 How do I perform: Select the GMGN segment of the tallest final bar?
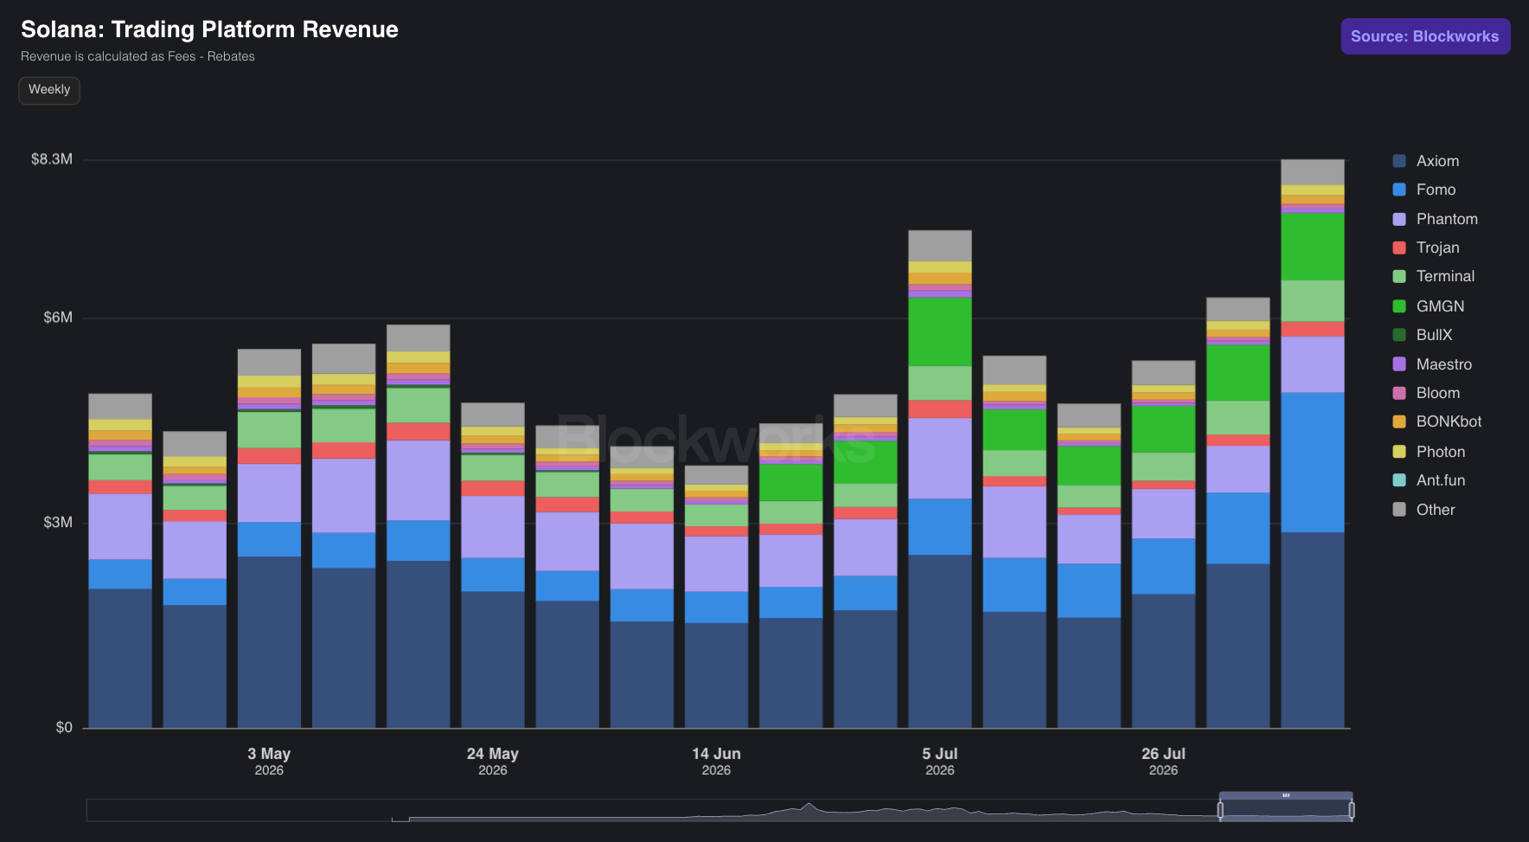click(1313, 247)
